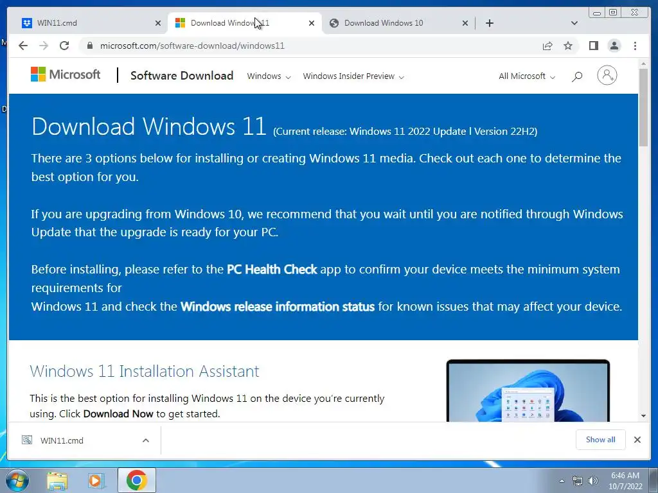The height and width of the screenshot is (493, 658).
Task: Open Windows release information status link
Action: click(278, 306)
